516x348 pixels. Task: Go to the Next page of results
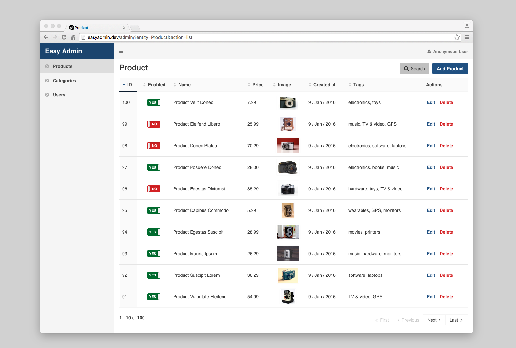click(434, 320)
